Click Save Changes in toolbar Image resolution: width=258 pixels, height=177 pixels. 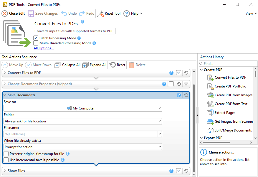pos(43,14)
